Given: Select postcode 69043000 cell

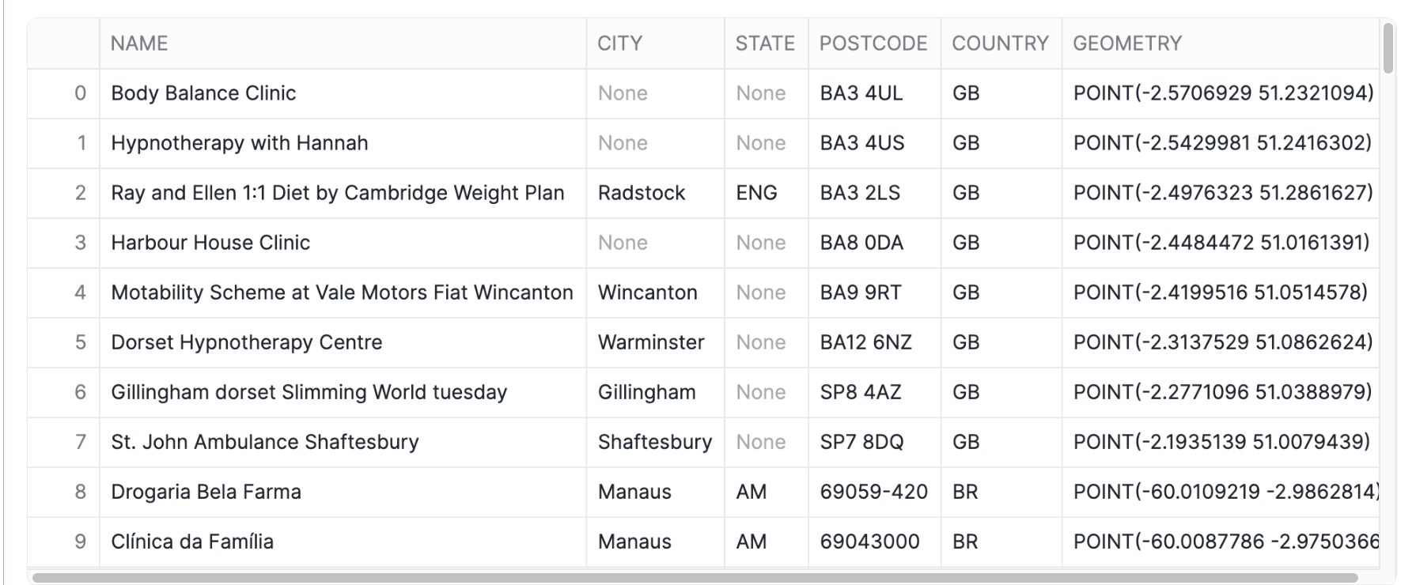Looking at the screenshot, I should [869, 542].
